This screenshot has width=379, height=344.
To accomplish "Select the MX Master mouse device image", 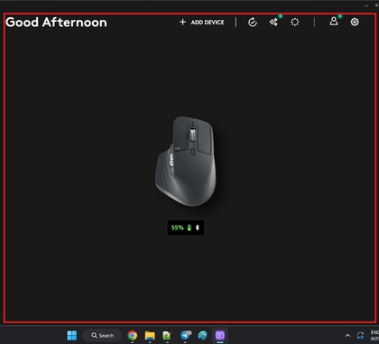I will click(186, 162).
